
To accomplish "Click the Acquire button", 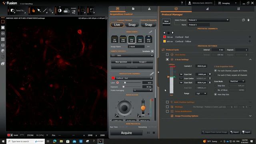I will pyautogui.click(x=126, y=133).
